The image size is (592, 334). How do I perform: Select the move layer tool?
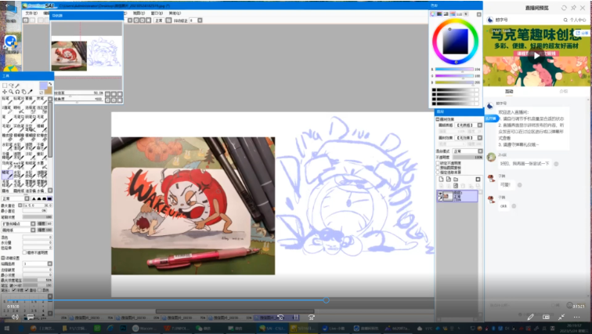(x=5, y=92)
